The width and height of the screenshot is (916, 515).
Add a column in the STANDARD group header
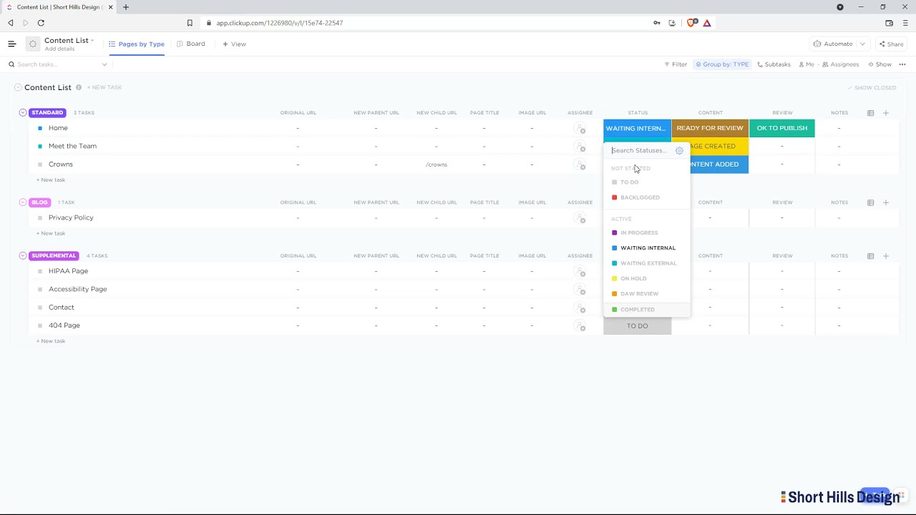click(x=885, y=113)
